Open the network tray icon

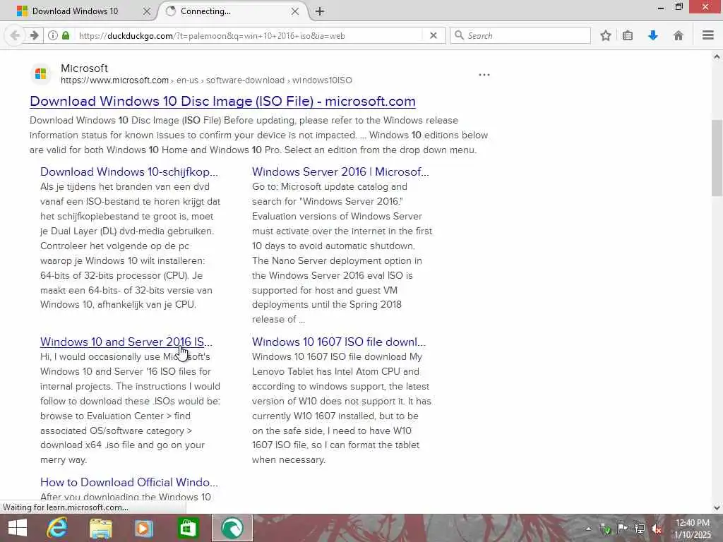point(640,529)
